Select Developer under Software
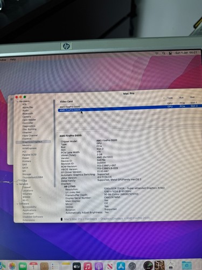 click(x=28, y=213)
